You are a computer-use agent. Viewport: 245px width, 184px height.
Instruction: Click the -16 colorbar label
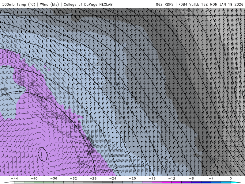(152, 178)
